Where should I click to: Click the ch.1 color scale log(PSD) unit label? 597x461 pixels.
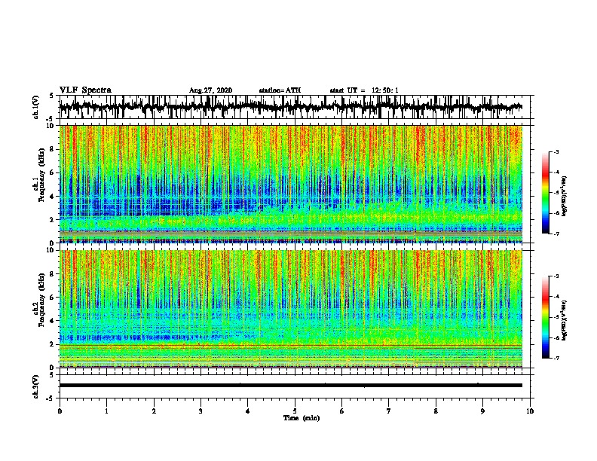pyautogui.click(x=565, y=197)
